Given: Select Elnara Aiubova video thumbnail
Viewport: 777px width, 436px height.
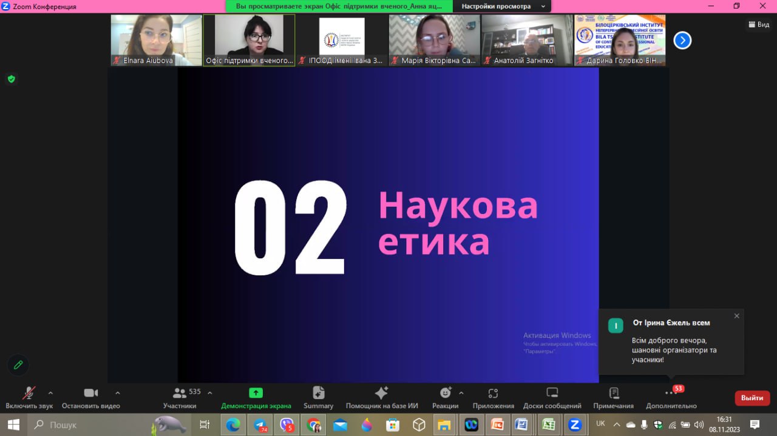Looking at the screenshot, I should pos(156,40).
